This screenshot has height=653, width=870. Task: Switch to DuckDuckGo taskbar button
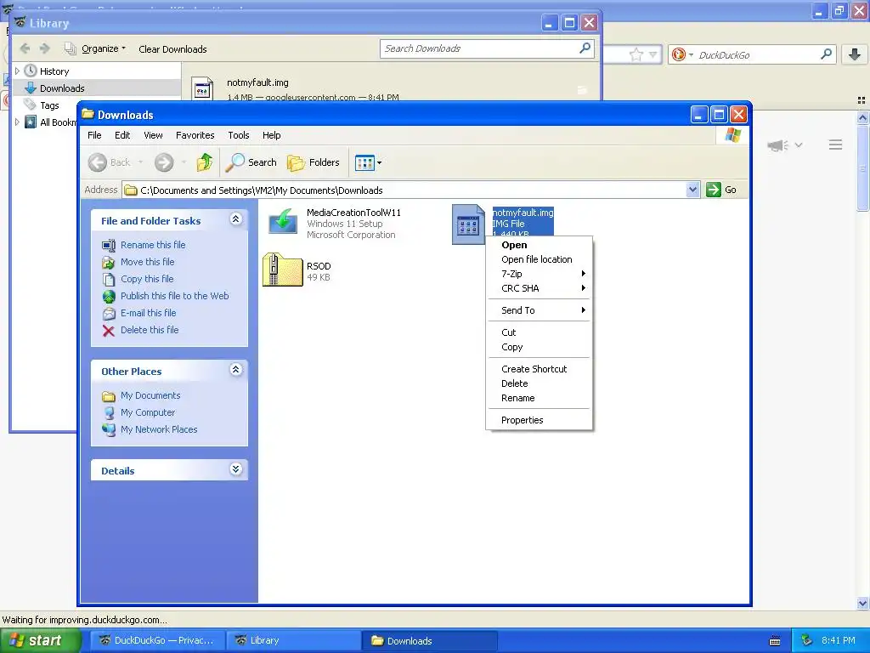[x=157, y=640]
